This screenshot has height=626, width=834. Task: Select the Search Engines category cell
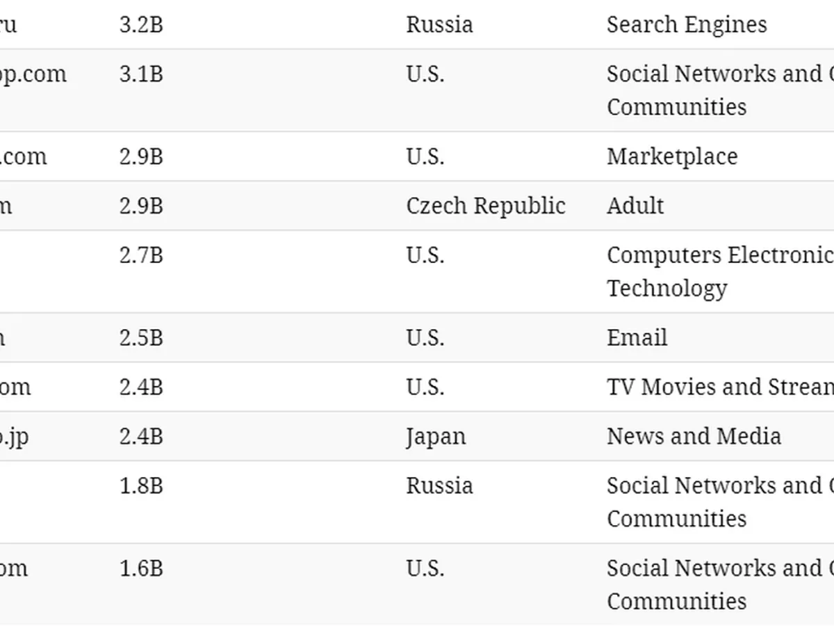pyautogui.click(x=687, y=24)
